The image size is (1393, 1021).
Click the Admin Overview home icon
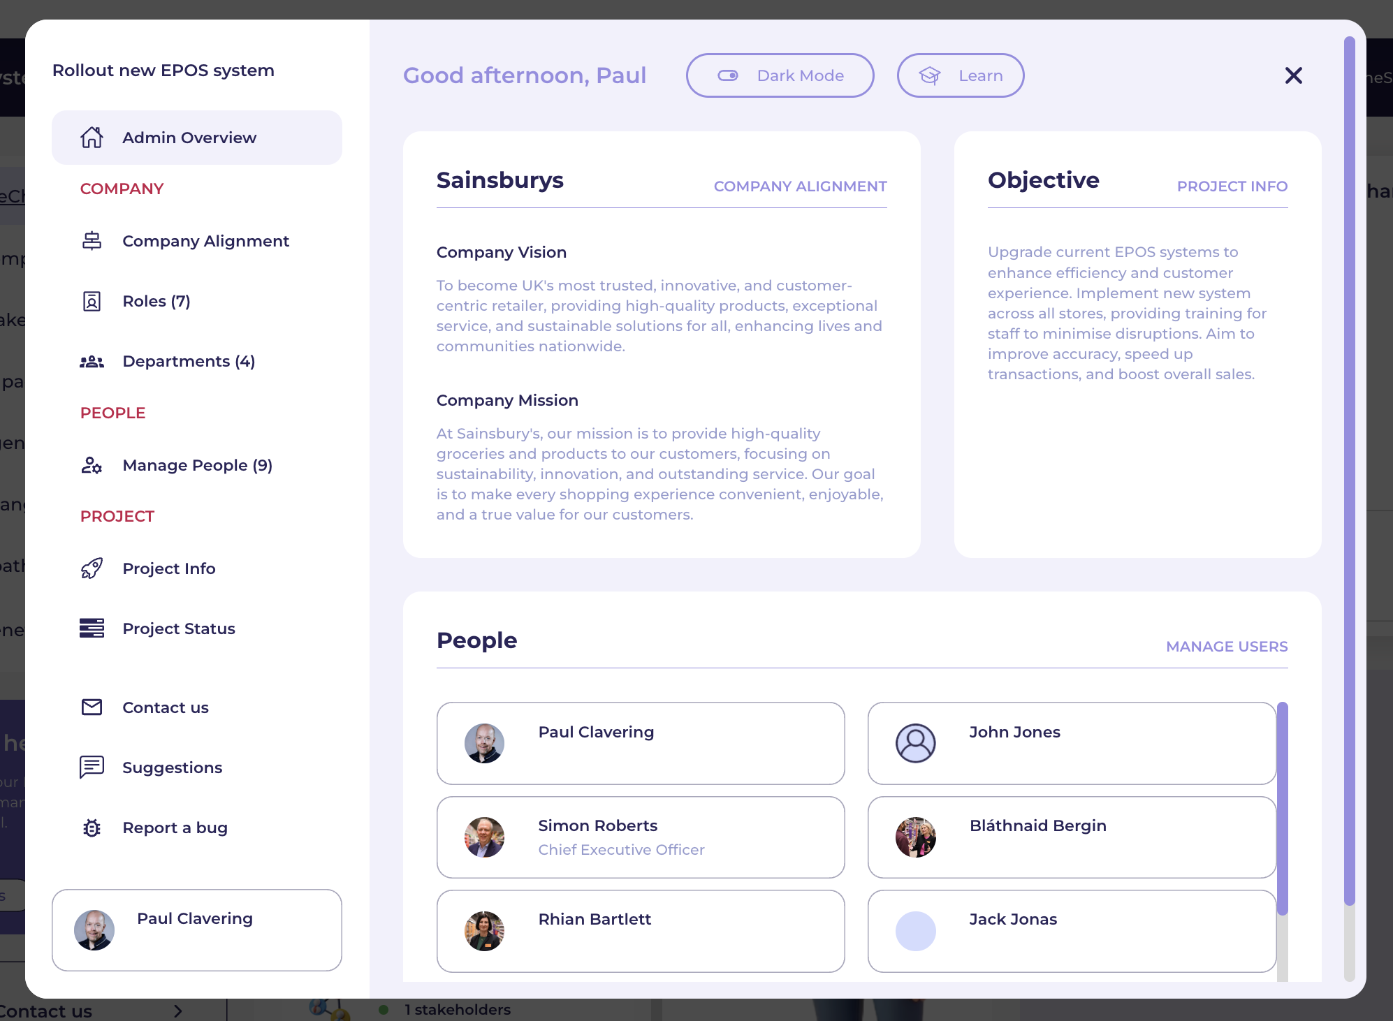pyautogui.click(x=92, y=138)
